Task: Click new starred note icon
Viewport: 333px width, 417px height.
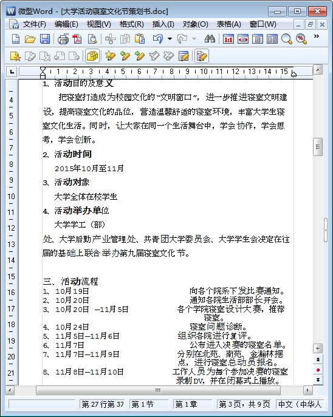Action: (15, 56)
